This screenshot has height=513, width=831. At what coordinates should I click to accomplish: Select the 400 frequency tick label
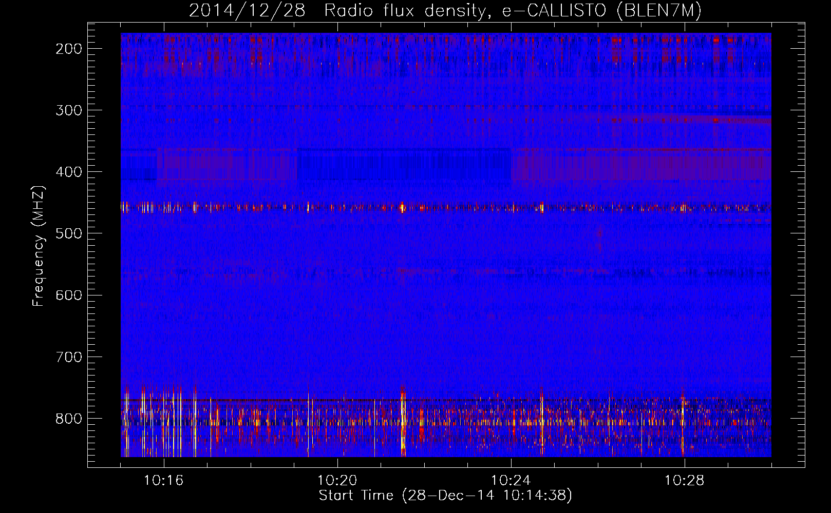tap(69, 172)
